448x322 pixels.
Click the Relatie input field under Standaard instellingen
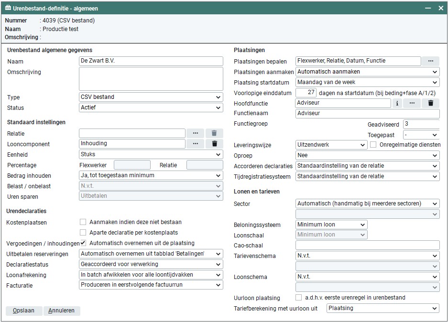(x=132, y=133)
